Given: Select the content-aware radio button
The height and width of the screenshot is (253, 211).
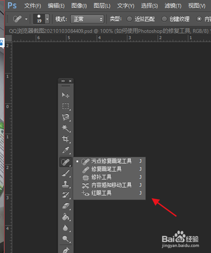Looking at the screenshot, I should [x=199, y=19].
